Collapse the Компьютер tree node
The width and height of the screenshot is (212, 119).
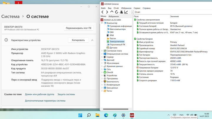pyautogui.click(x=102, y=23)
